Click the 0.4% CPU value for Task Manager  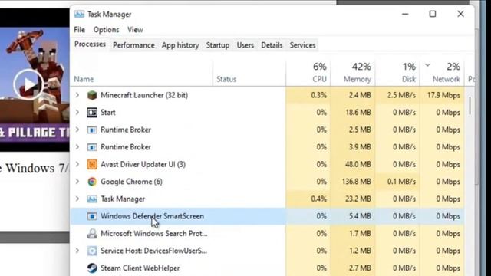[x=319, y=199]
